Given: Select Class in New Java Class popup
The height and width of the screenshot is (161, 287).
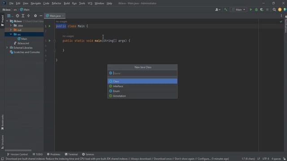Looking at the screenshot, I should (143, 81).
